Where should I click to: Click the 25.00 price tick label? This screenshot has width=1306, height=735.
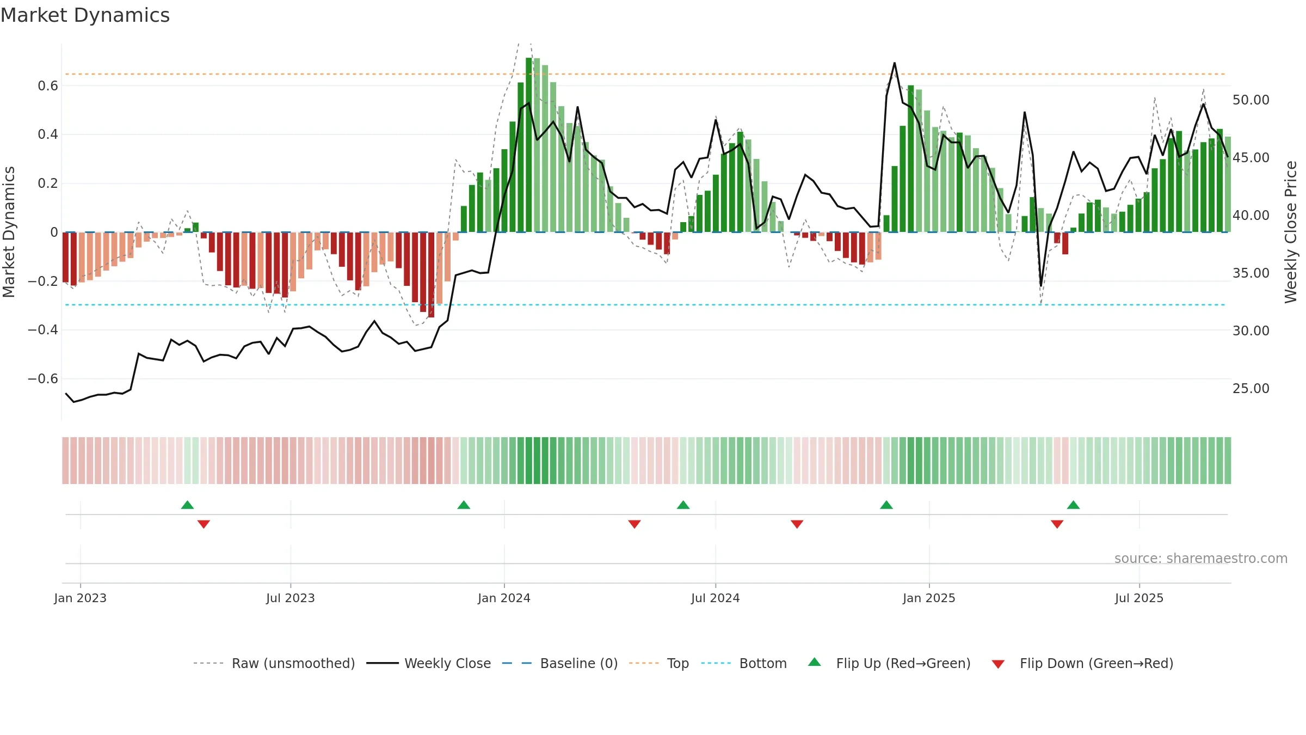pyautogui.click(x=1250, y=389)
